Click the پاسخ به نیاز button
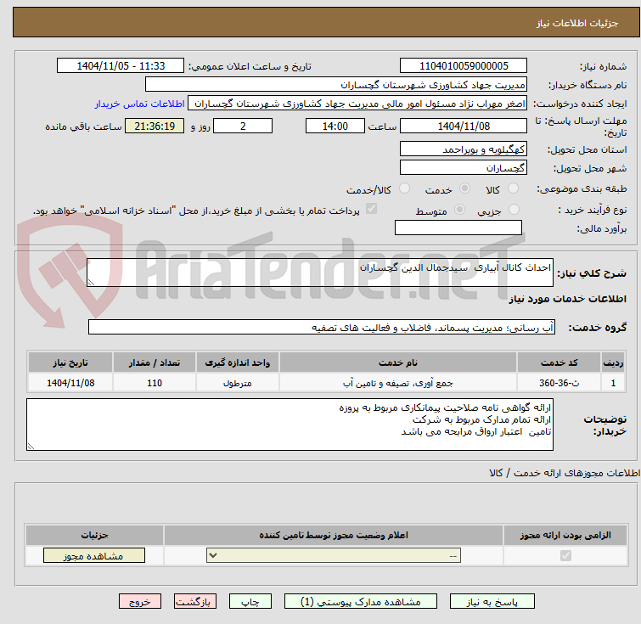641x624 pixels. (492, 602)
